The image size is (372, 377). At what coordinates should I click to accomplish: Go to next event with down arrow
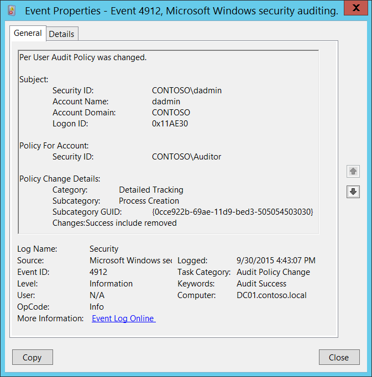pos(353,192)
